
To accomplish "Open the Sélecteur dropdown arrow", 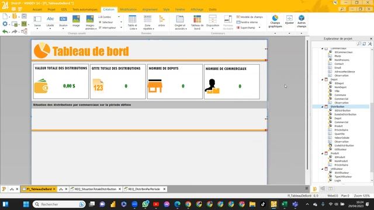I will (x=121, y=22).
